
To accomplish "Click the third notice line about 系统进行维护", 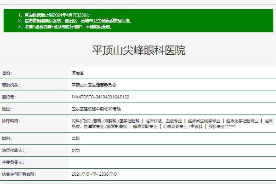I will 65,27.
